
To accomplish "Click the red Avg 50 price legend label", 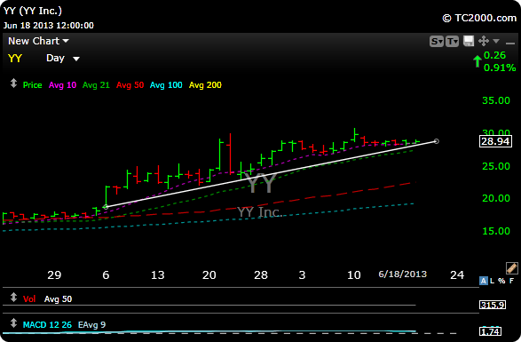I will click(x=130, y=85).
